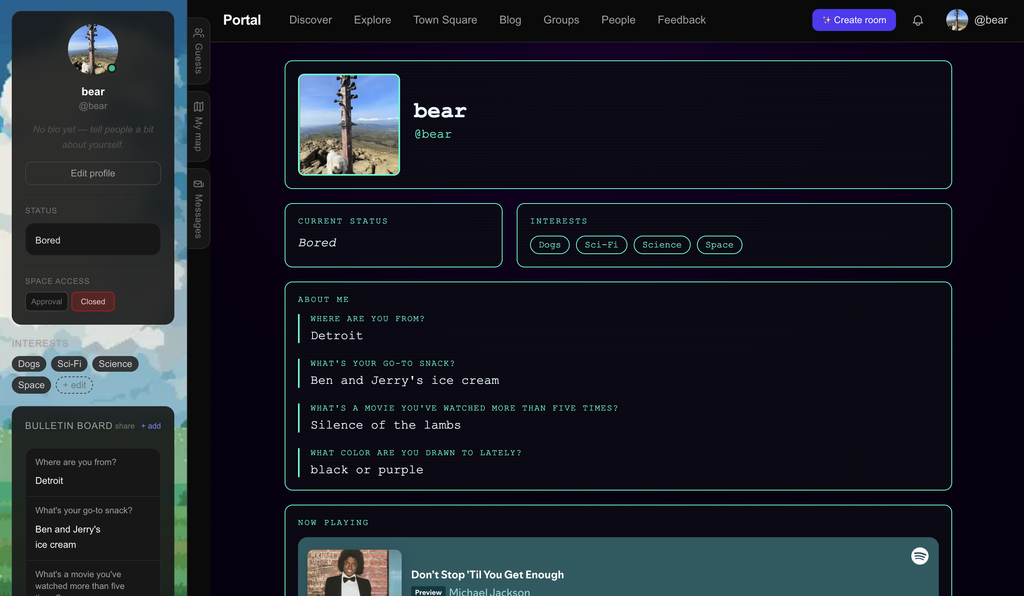Image resolution: width=1024 pixels, height=596 pixels.
Task: Click the Space interest tag in main profile
Action: click(719, 245)
